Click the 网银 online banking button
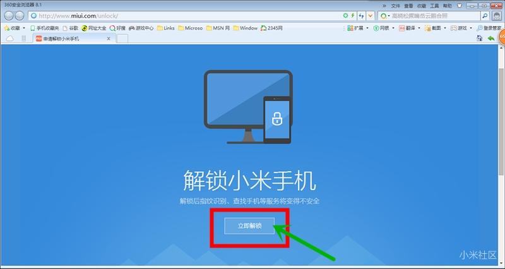Image resolution: width=505 pixels, height=269 pixels. pos(381,28)
